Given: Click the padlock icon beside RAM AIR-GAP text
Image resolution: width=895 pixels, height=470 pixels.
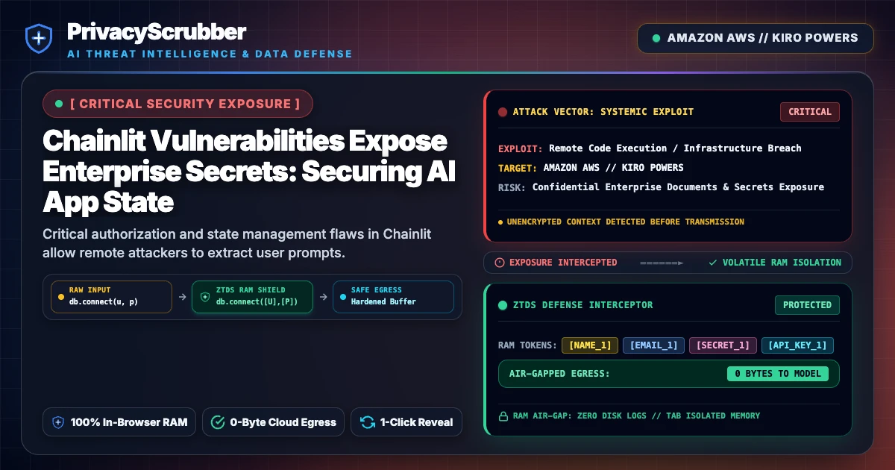Looking at the screenshot, I should [x=503, y=416].
